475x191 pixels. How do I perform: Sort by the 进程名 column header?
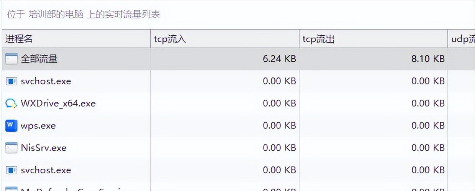pyautogui.click(x=19, y=39)
